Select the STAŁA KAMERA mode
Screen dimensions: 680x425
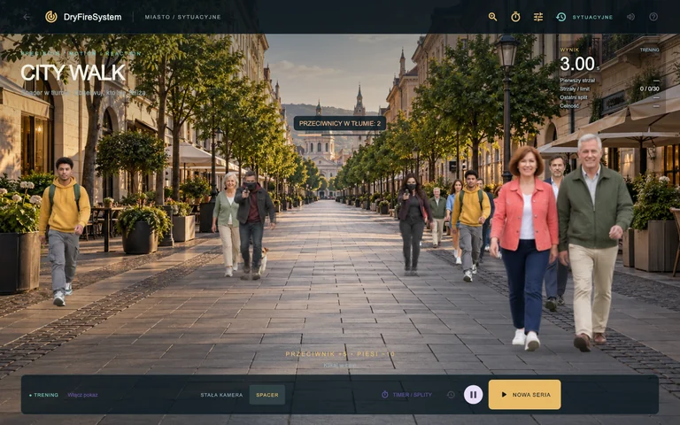click(x=221, y=395)
